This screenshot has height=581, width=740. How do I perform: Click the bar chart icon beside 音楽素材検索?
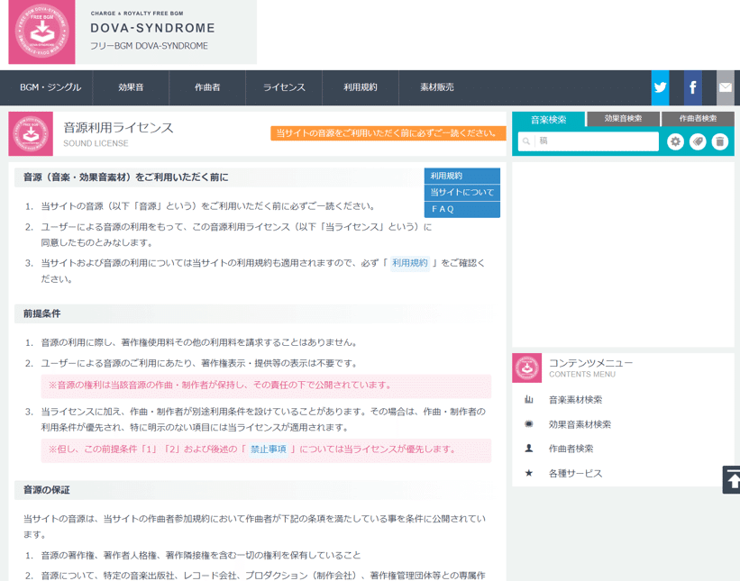(529, 400)
